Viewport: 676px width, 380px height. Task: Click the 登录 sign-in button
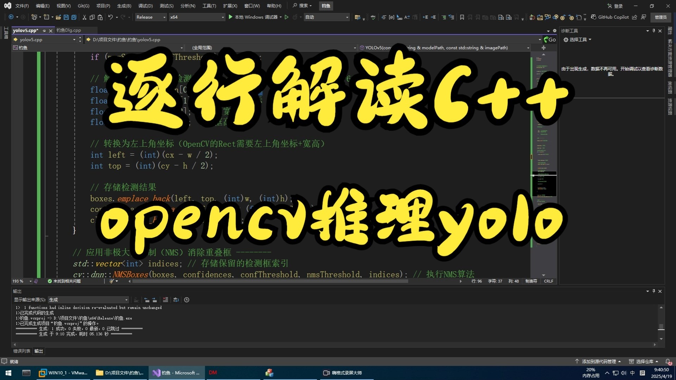click(x=615, y=6)
